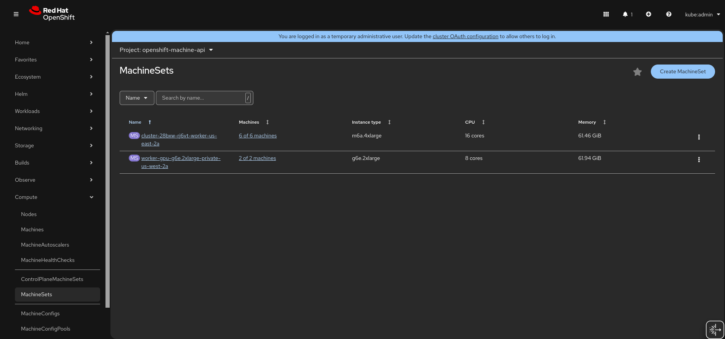
Task: Open the Lightspeed assistant floating icon
Action: point(715,329)
